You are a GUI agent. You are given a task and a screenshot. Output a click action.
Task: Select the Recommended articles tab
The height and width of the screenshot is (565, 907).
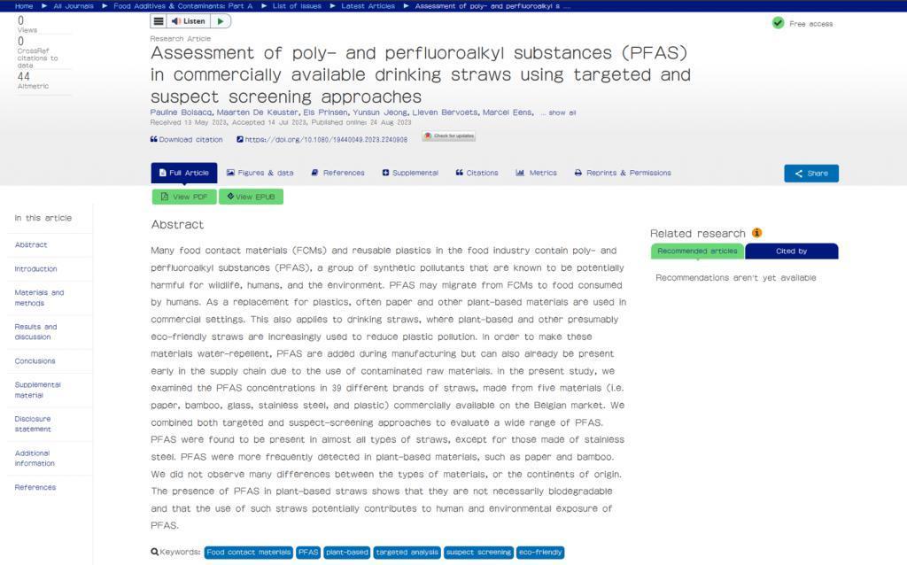pyautogui.click(x=697, y=252)
